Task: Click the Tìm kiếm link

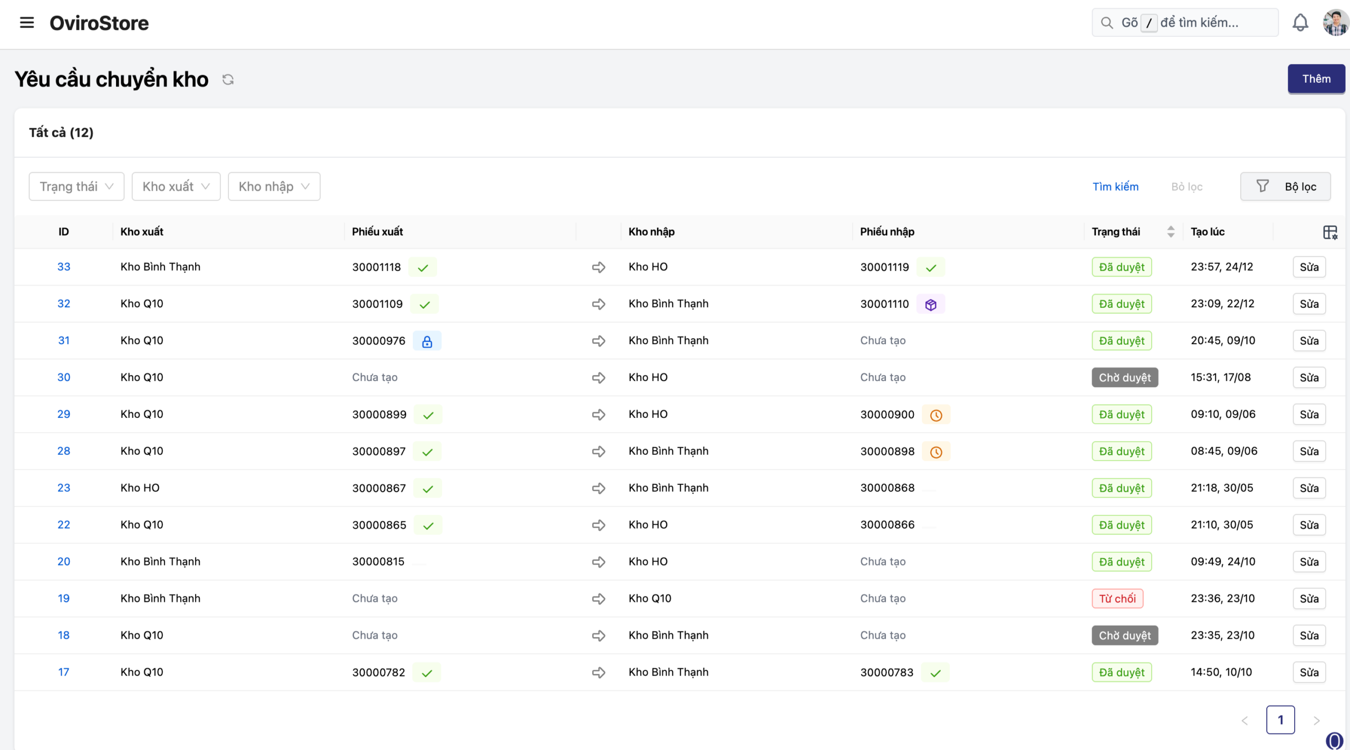Action: [1115, 187]
